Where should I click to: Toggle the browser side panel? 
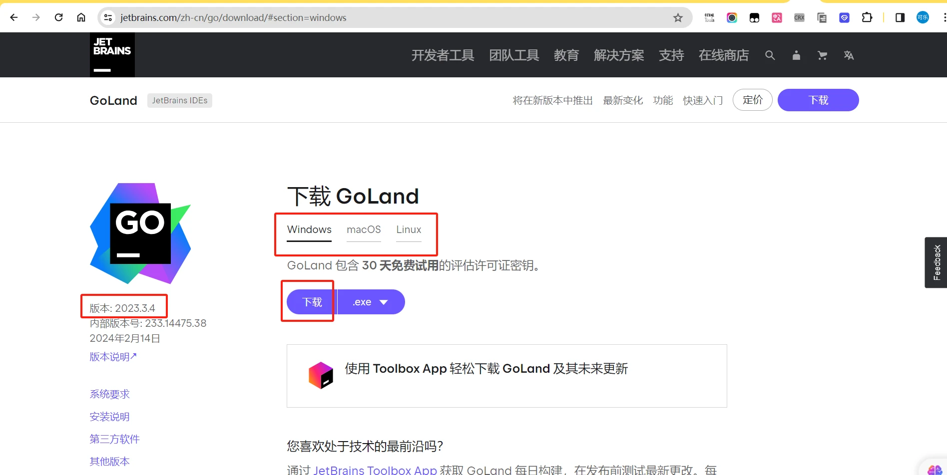[900, 17]
